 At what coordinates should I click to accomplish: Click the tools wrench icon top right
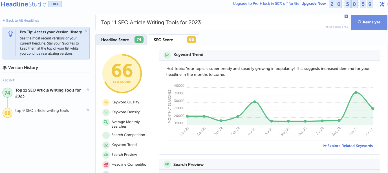tap(382, 4)
